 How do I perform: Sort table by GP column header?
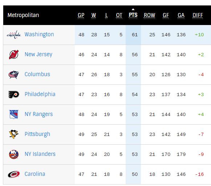[81, 15]
